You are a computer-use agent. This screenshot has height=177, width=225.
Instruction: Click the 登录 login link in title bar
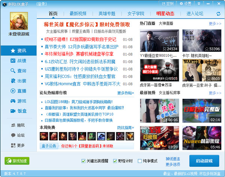pos(42,4)
